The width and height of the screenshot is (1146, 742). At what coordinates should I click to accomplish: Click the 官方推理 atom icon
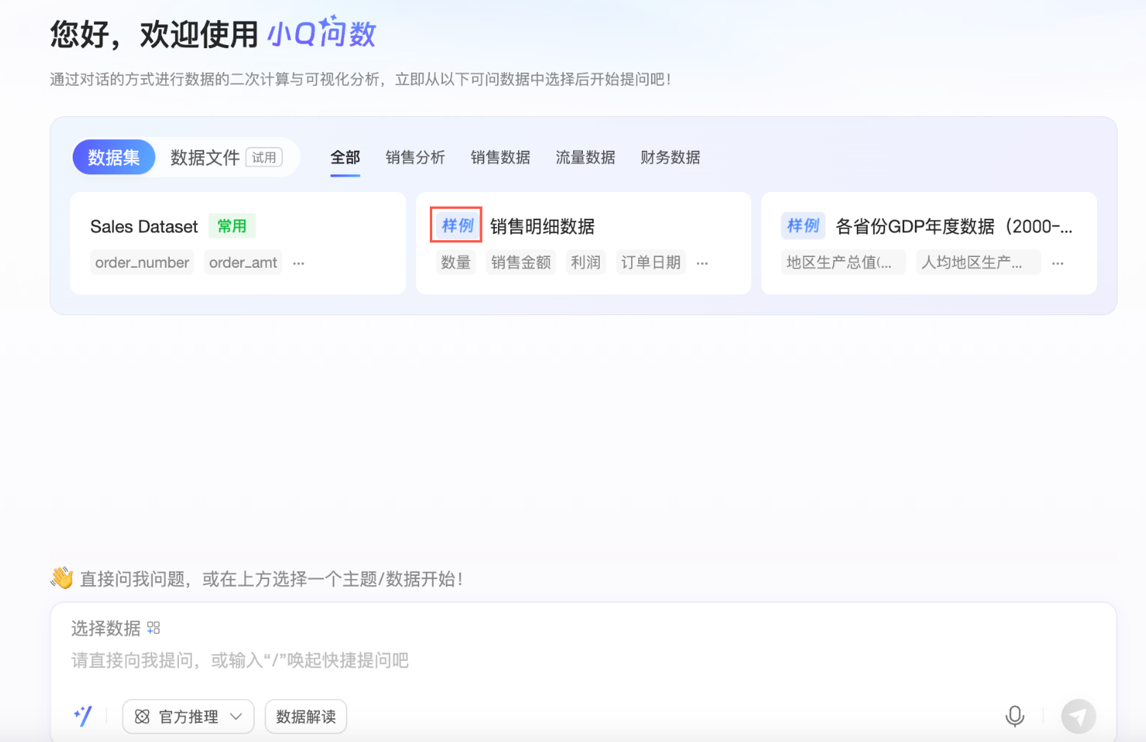pos(142,717)
